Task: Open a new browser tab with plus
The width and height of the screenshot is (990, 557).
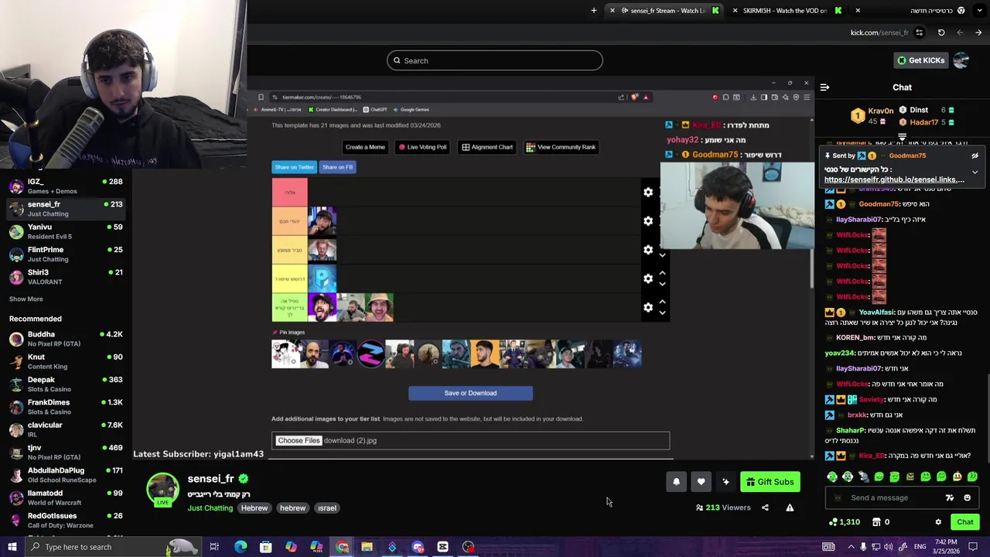Action: (594, 10)
